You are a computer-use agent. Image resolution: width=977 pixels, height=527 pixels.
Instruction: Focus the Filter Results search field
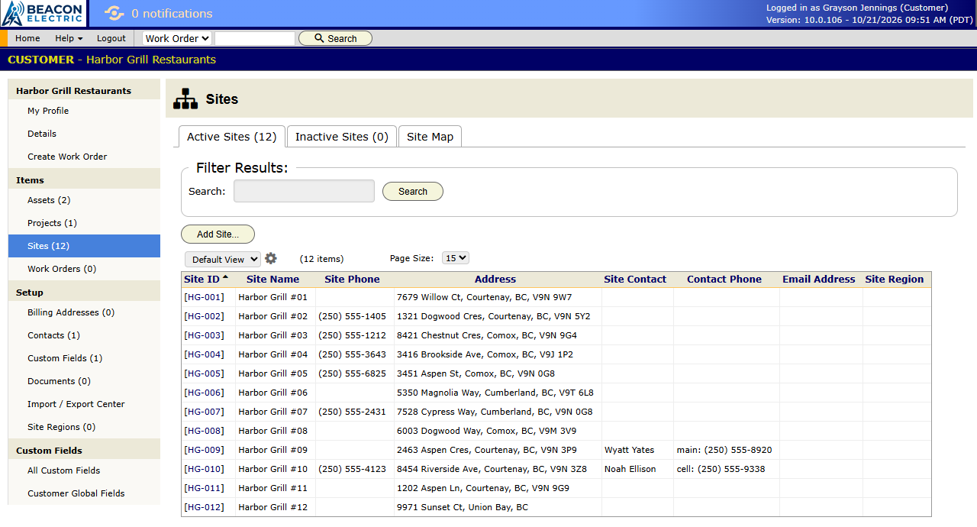click(x=304, y=191)
